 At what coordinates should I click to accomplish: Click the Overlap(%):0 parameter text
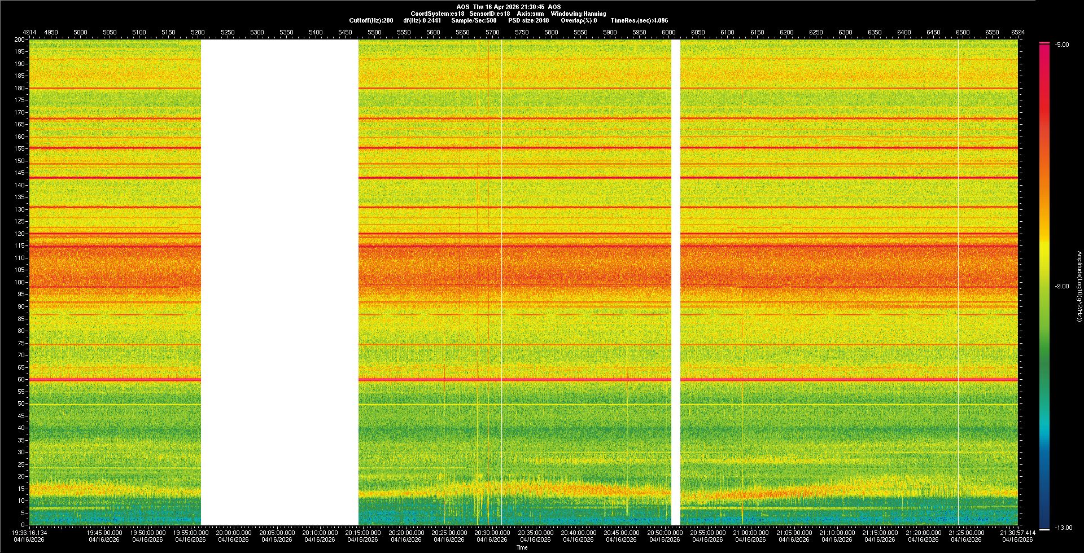click(579, 20)
